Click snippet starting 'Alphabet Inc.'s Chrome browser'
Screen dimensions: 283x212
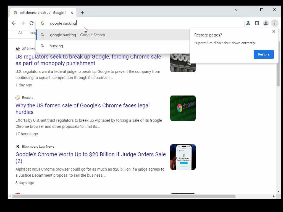[x=90, y=172]
